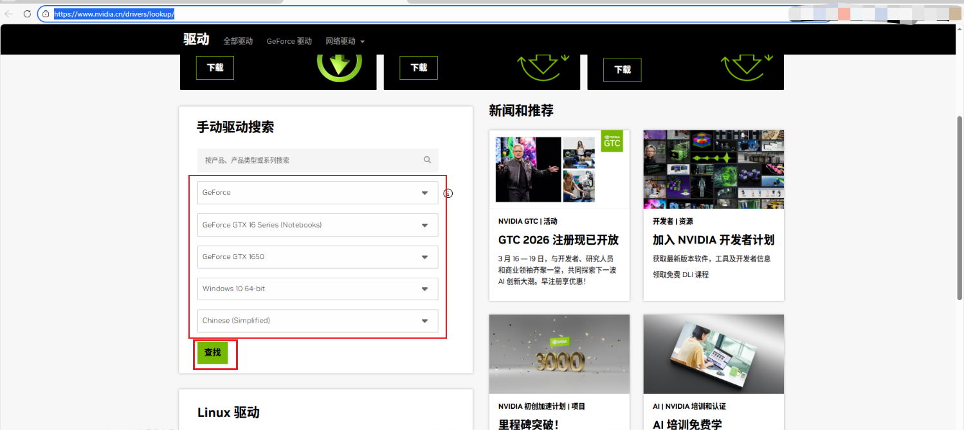964x430 pixels.
Task: Click the 开发者 | 资源 label
Action: (673, 221)
